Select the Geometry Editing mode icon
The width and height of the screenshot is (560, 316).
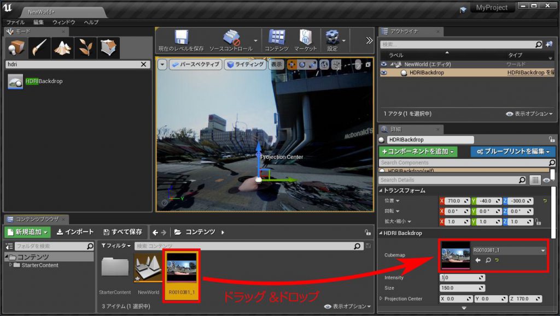click(108, 47)
